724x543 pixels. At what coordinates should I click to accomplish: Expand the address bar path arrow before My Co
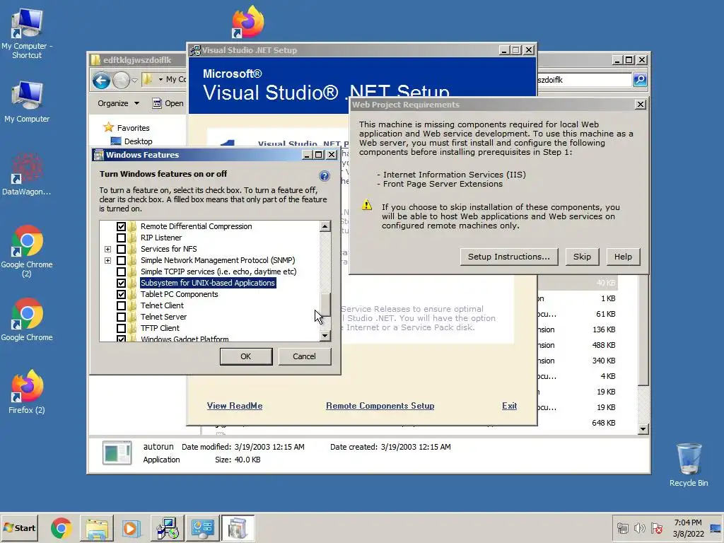tap(160, 79)
